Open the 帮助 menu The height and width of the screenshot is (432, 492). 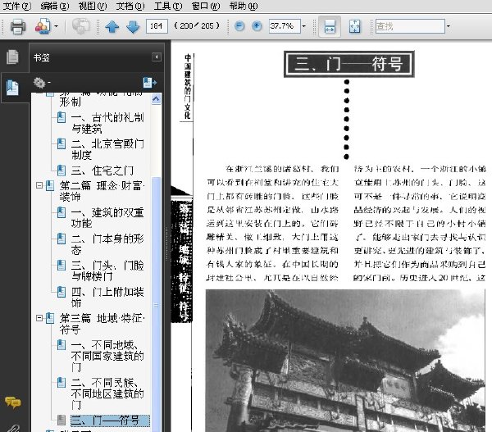point(244,6)
